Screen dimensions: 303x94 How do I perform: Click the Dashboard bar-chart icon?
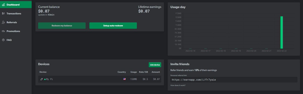[3, 5]
